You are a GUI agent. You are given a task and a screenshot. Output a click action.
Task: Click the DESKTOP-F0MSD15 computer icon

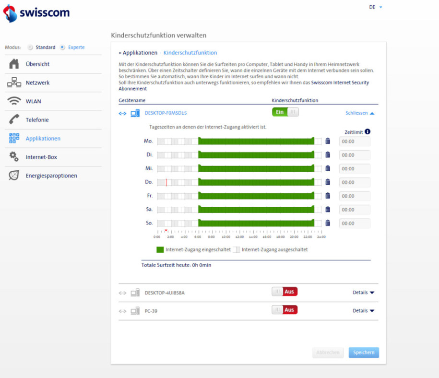click(135, 113)
